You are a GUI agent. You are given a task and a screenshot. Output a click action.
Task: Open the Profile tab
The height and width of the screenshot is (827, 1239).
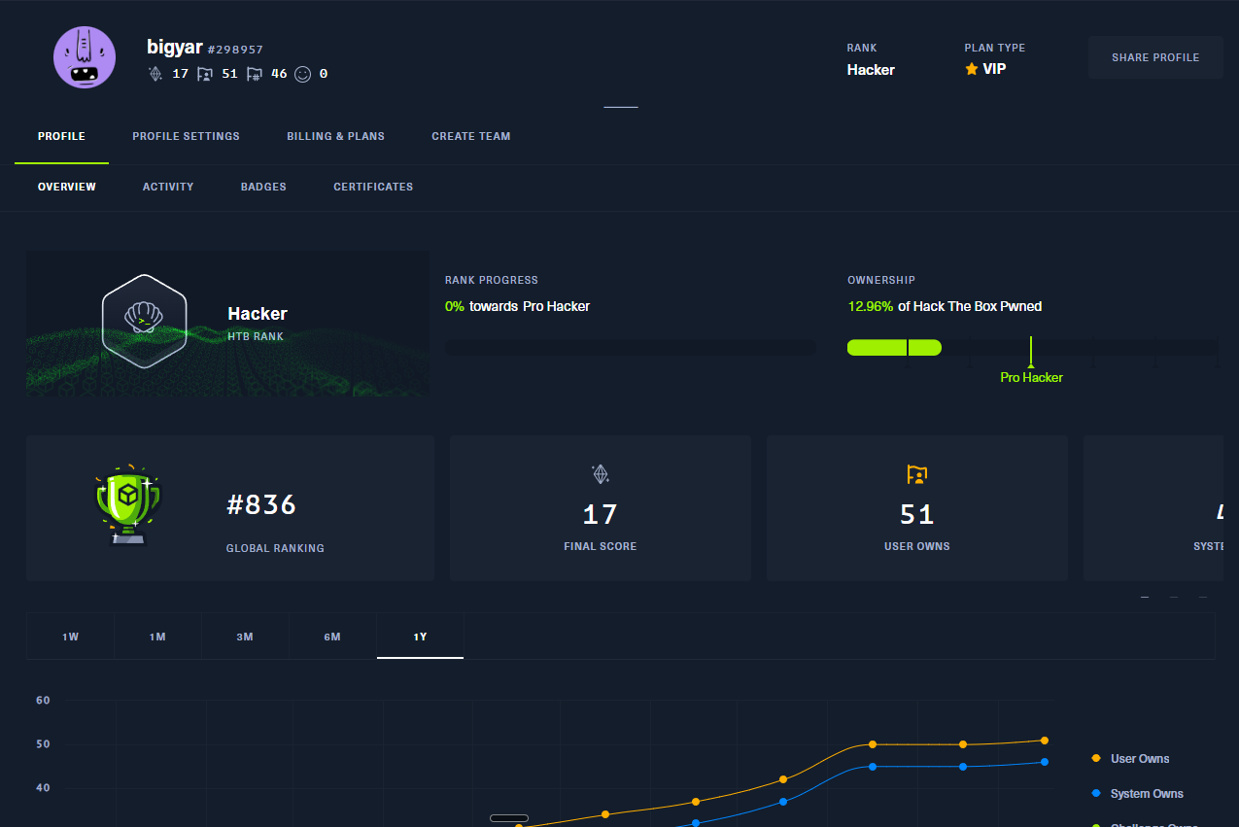click(x=61, y=136)
